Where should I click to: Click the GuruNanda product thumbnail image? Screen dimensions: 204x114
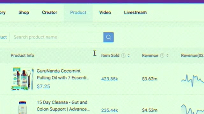point(23,79)
